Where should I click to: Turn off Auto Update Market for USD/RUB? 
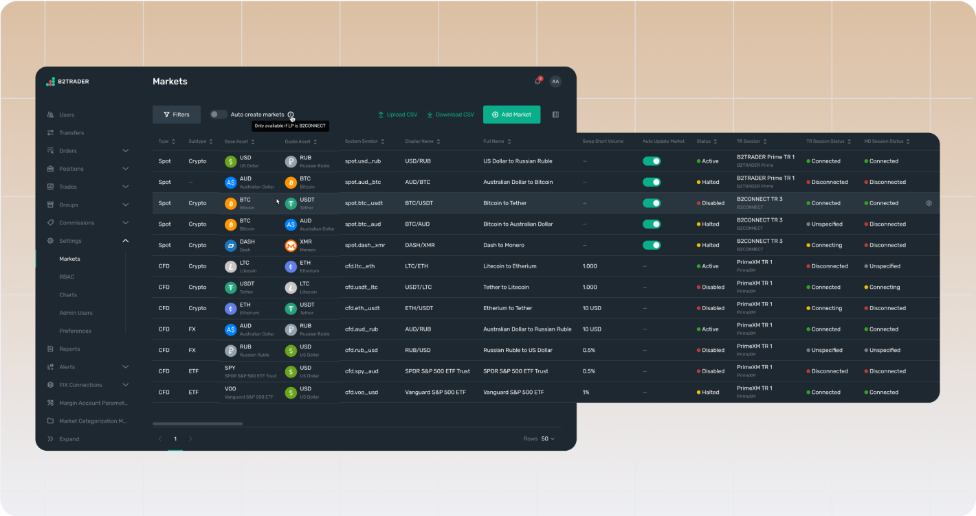[651, 161]
